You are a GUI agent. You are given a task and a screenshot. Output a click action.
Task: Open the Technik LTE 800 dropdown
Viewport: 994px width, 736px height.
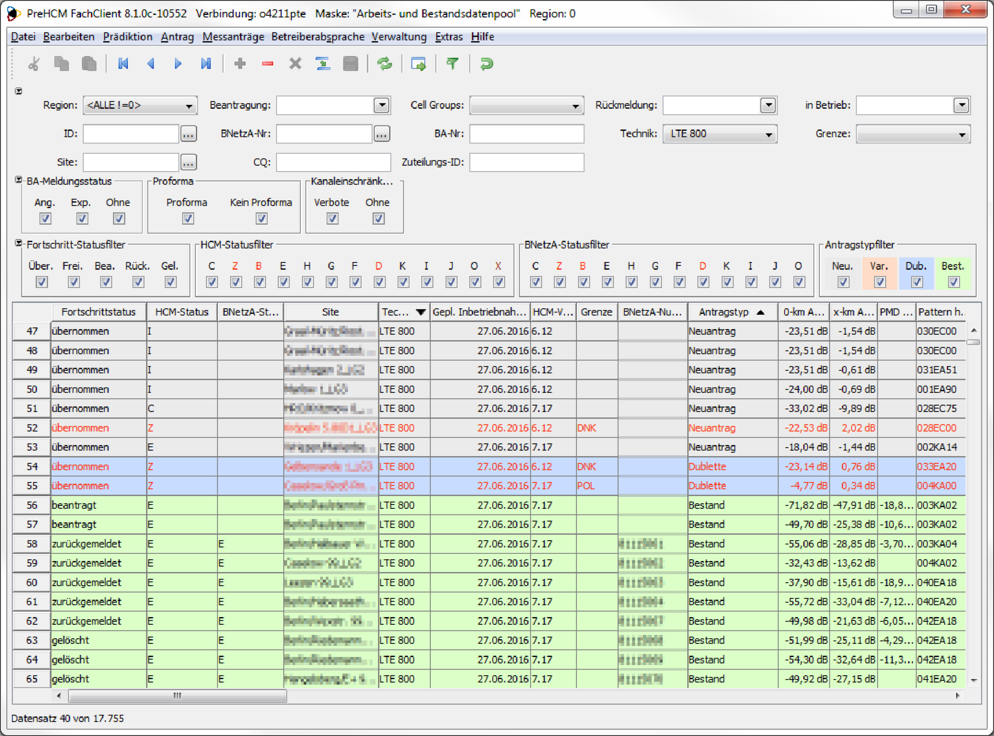(x=720, y=134)
